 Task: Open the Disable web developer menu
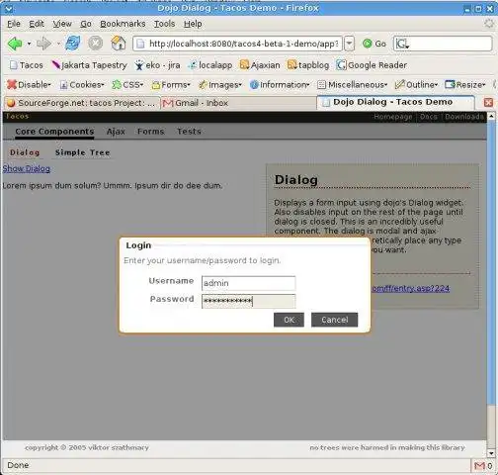[29, 85]
